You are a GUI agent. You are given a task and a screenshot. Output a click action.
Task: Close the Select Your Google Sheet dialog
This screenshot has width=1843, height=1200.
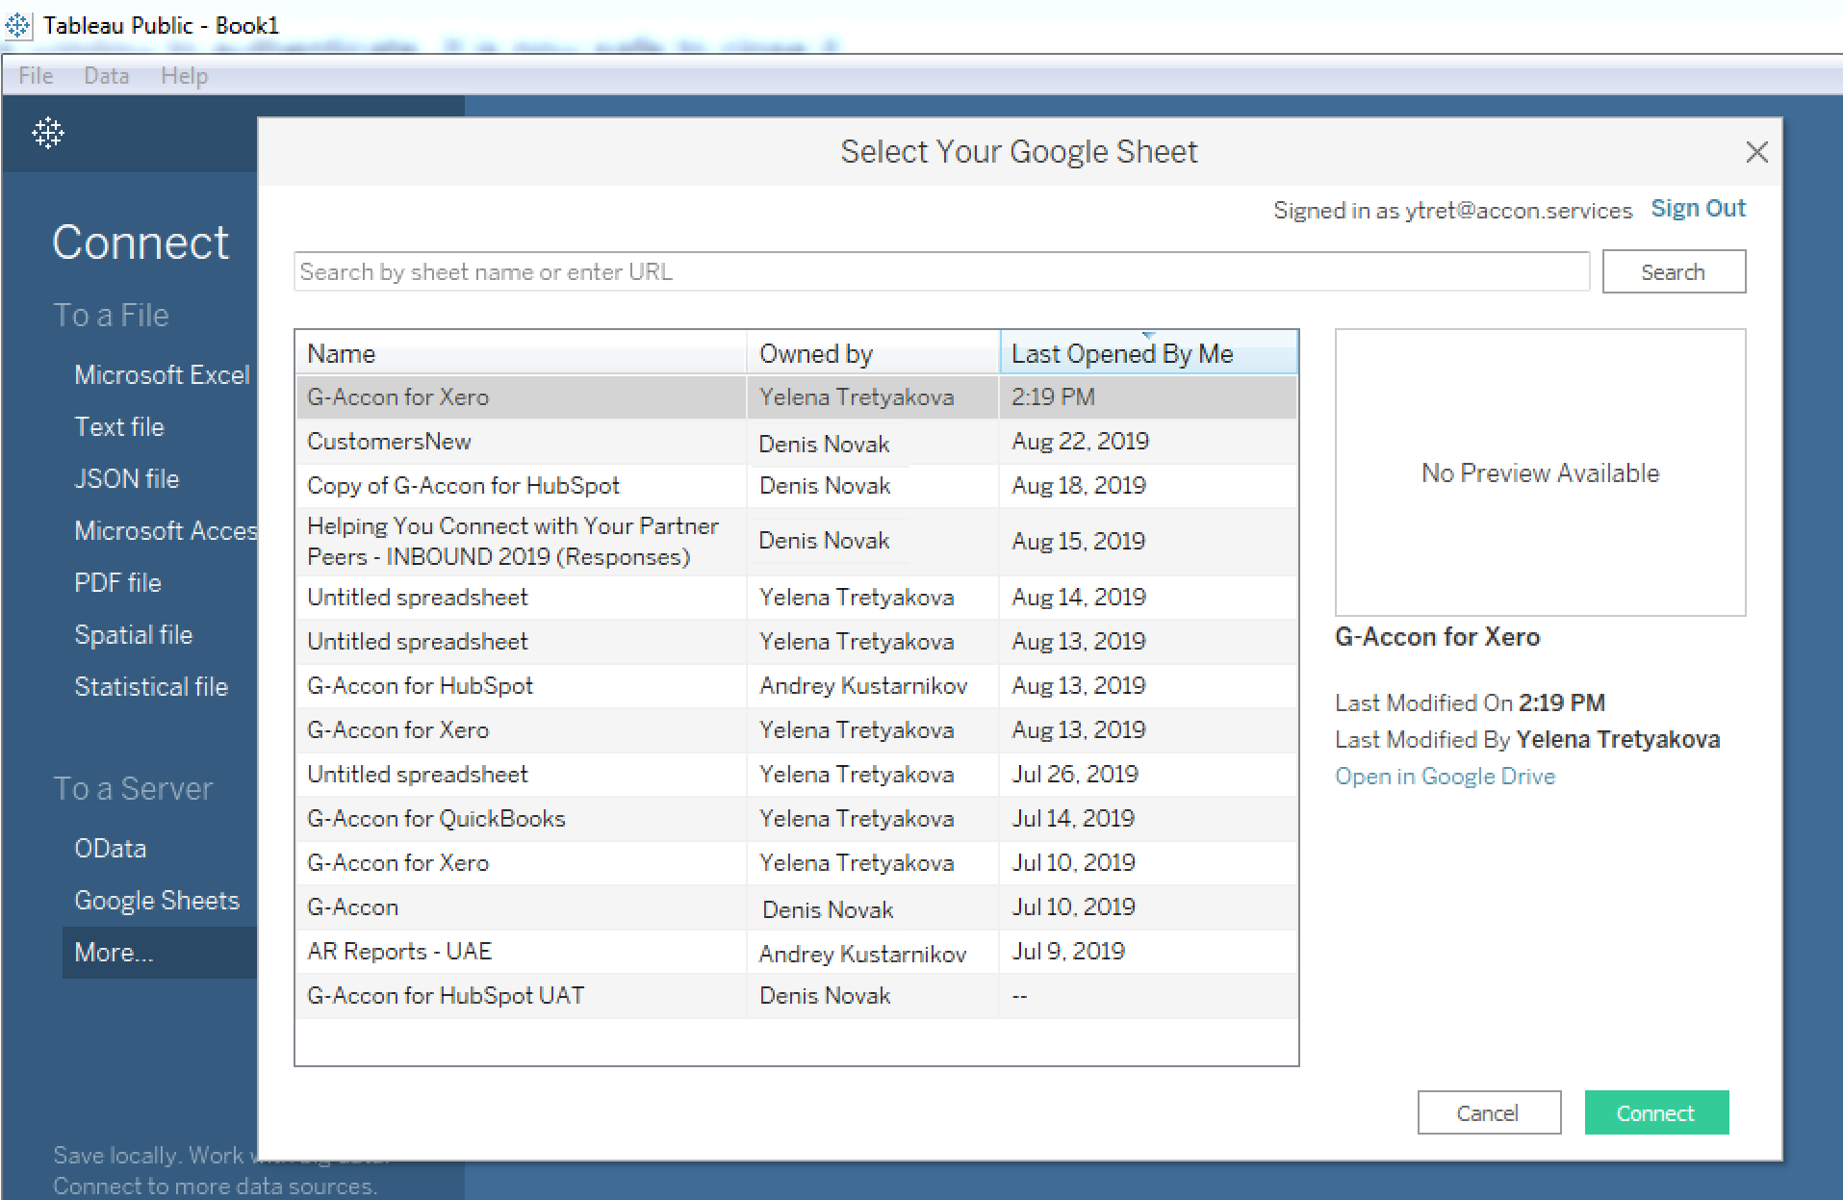click(1756, 152)
